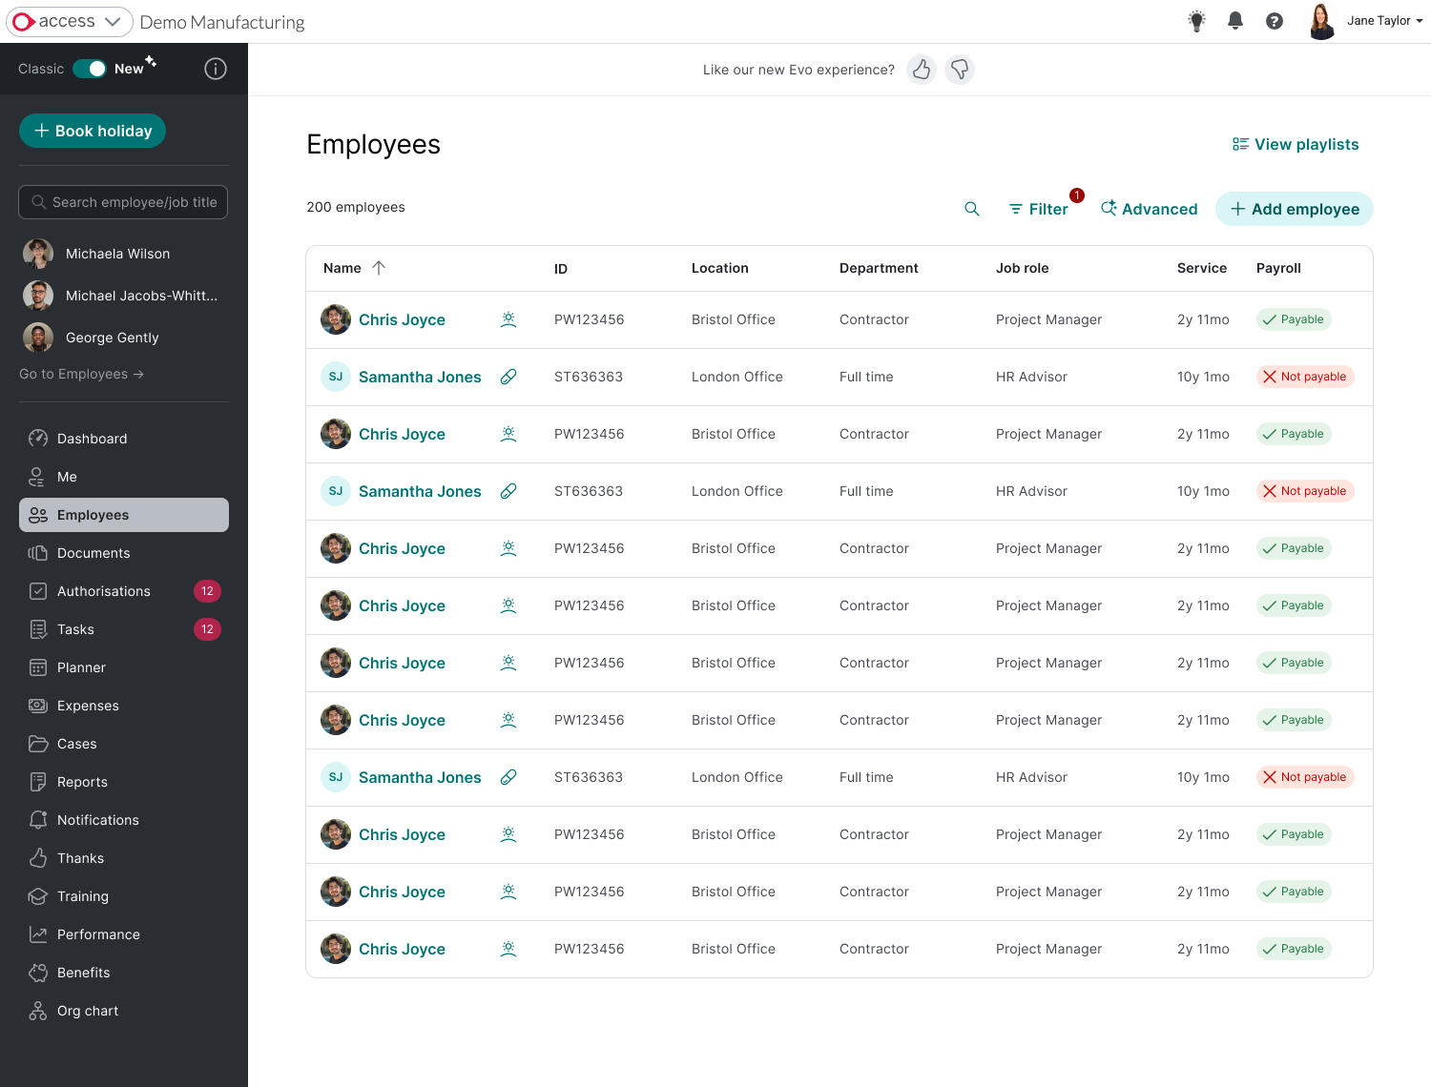This screenshot has height=1087, width=1431.
Task: Click the help question-mark icon
Action: (x=1275, y=20)
